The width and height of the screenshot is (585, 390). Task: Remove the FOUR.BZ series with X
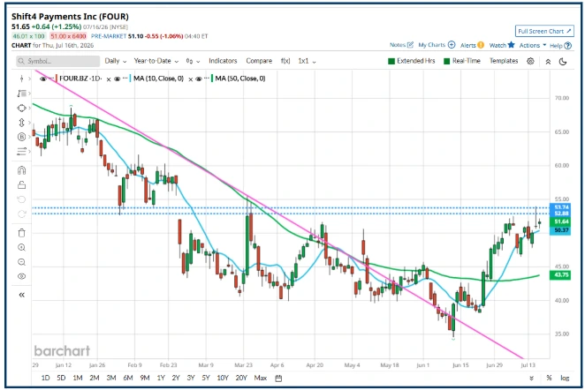[109, 79]
